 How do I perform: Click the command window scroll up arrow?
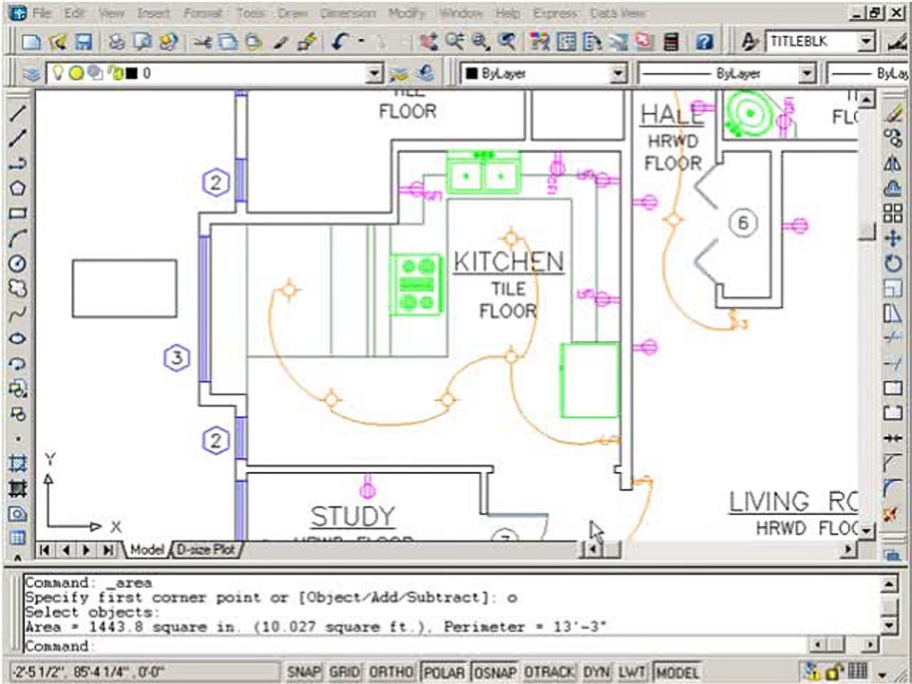point(889,583)
